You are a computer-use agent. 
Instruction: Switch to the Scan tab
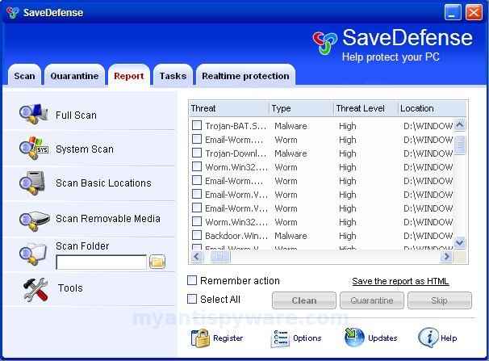click(x=25, y=76)
